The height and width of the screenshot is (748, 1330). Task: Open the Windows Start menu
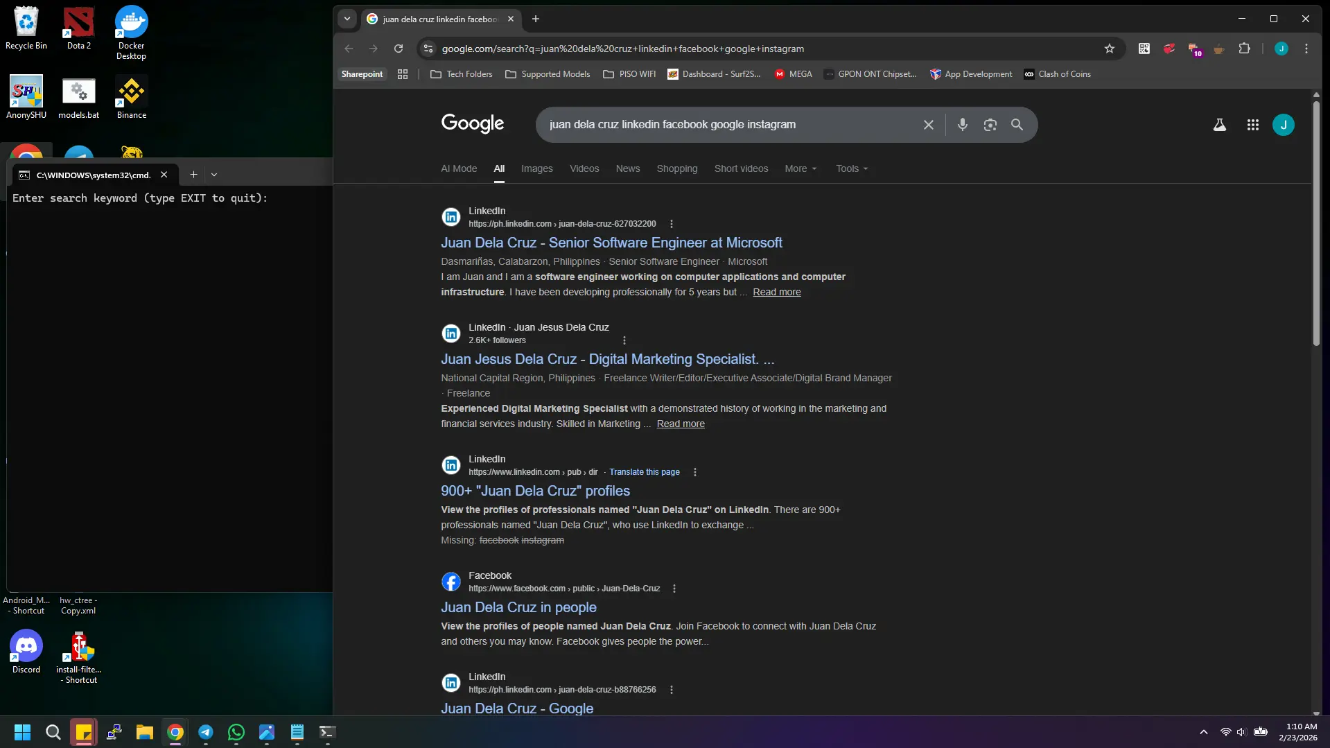point(23,732)
